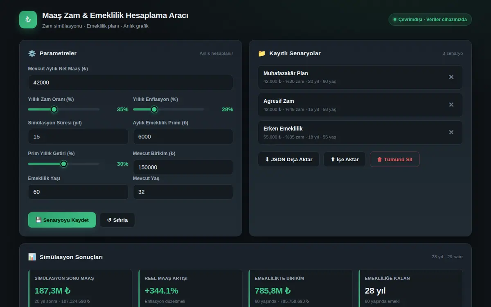Click the "Anlık hesaplanır" note
This screenshot has height=307, width=491.
pyautogui.click(x=216, y=53)
